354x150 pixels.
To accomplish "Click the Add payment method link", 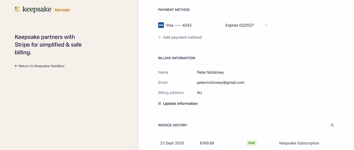I will click(x=182, y=37).
